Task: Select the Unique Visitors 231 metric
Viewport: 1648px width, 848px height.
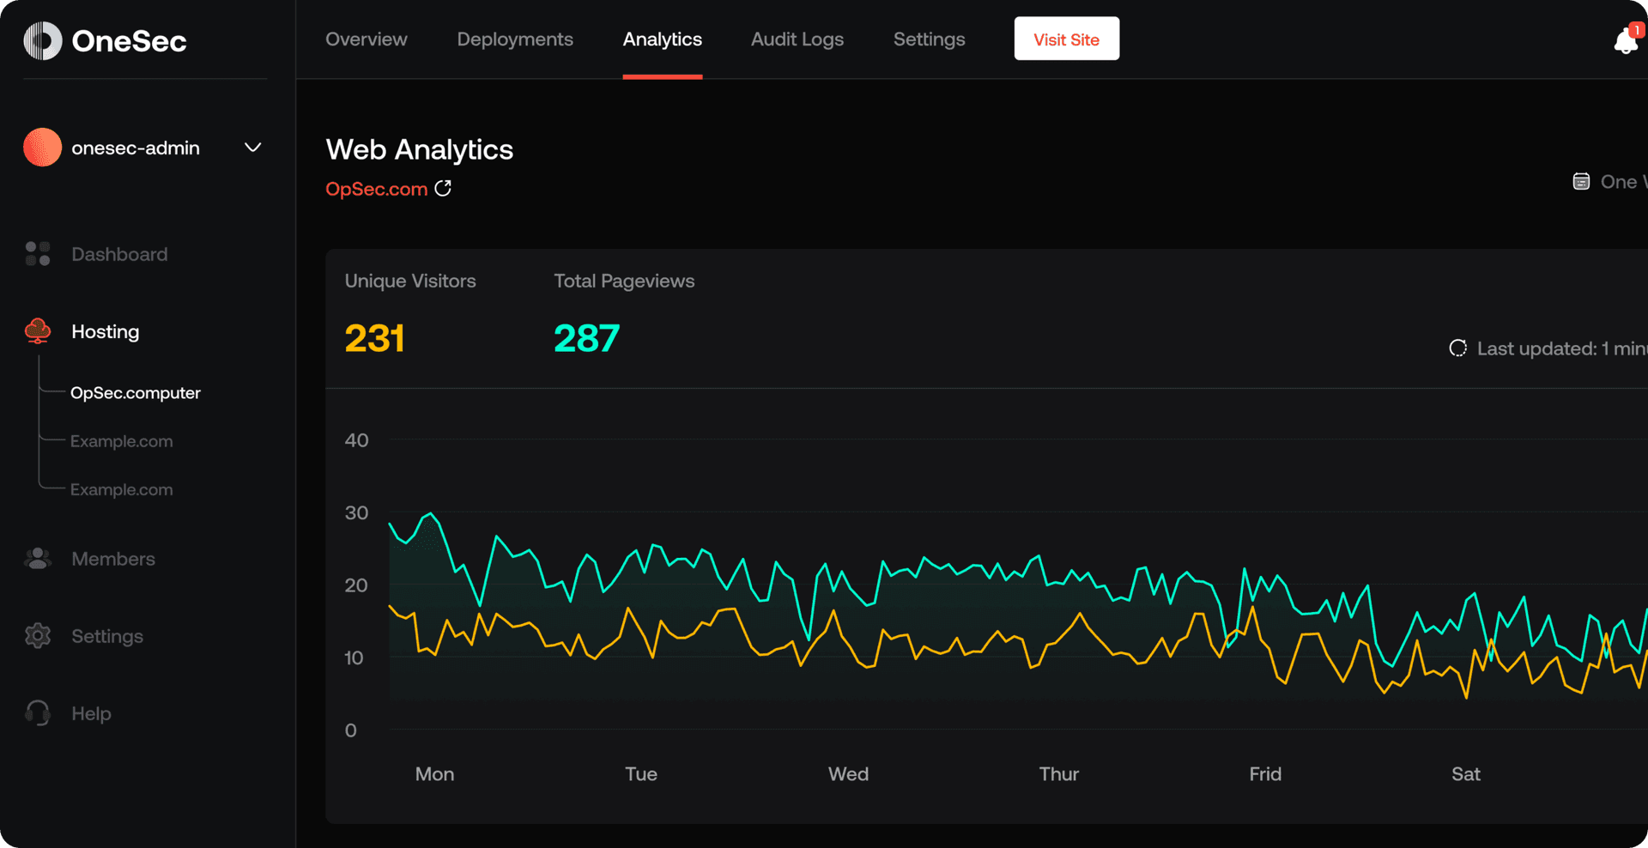Action: [x=374, y=338]
